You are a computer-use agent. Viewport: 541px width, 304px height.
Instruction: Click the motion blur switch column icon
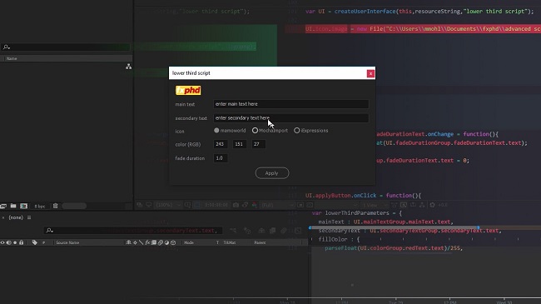coord(161,242)
